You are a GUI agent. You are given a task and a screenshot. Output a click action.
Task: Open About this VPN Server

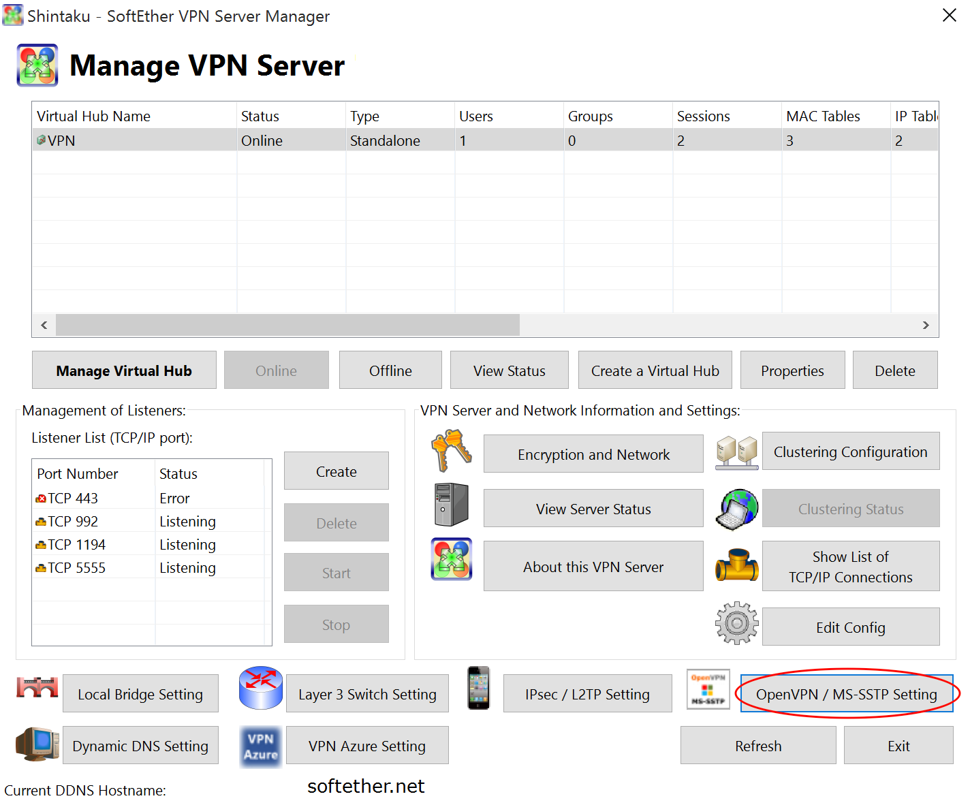click(593, 566)
